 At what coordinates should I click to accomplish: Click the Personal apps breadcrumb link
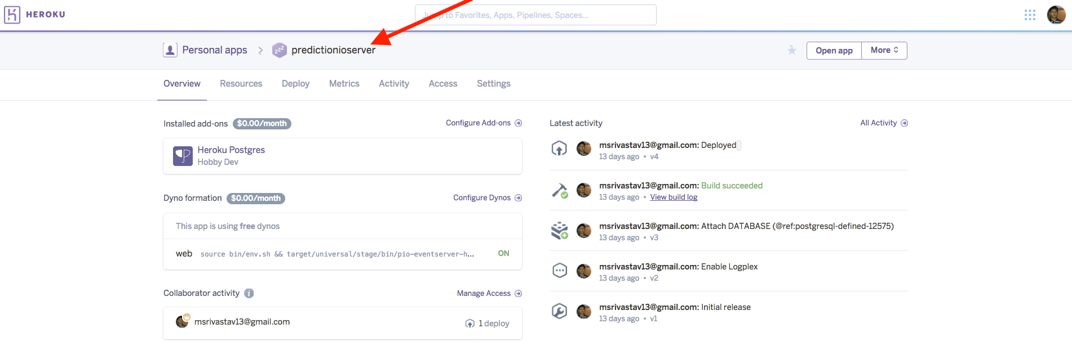point(215,50)
